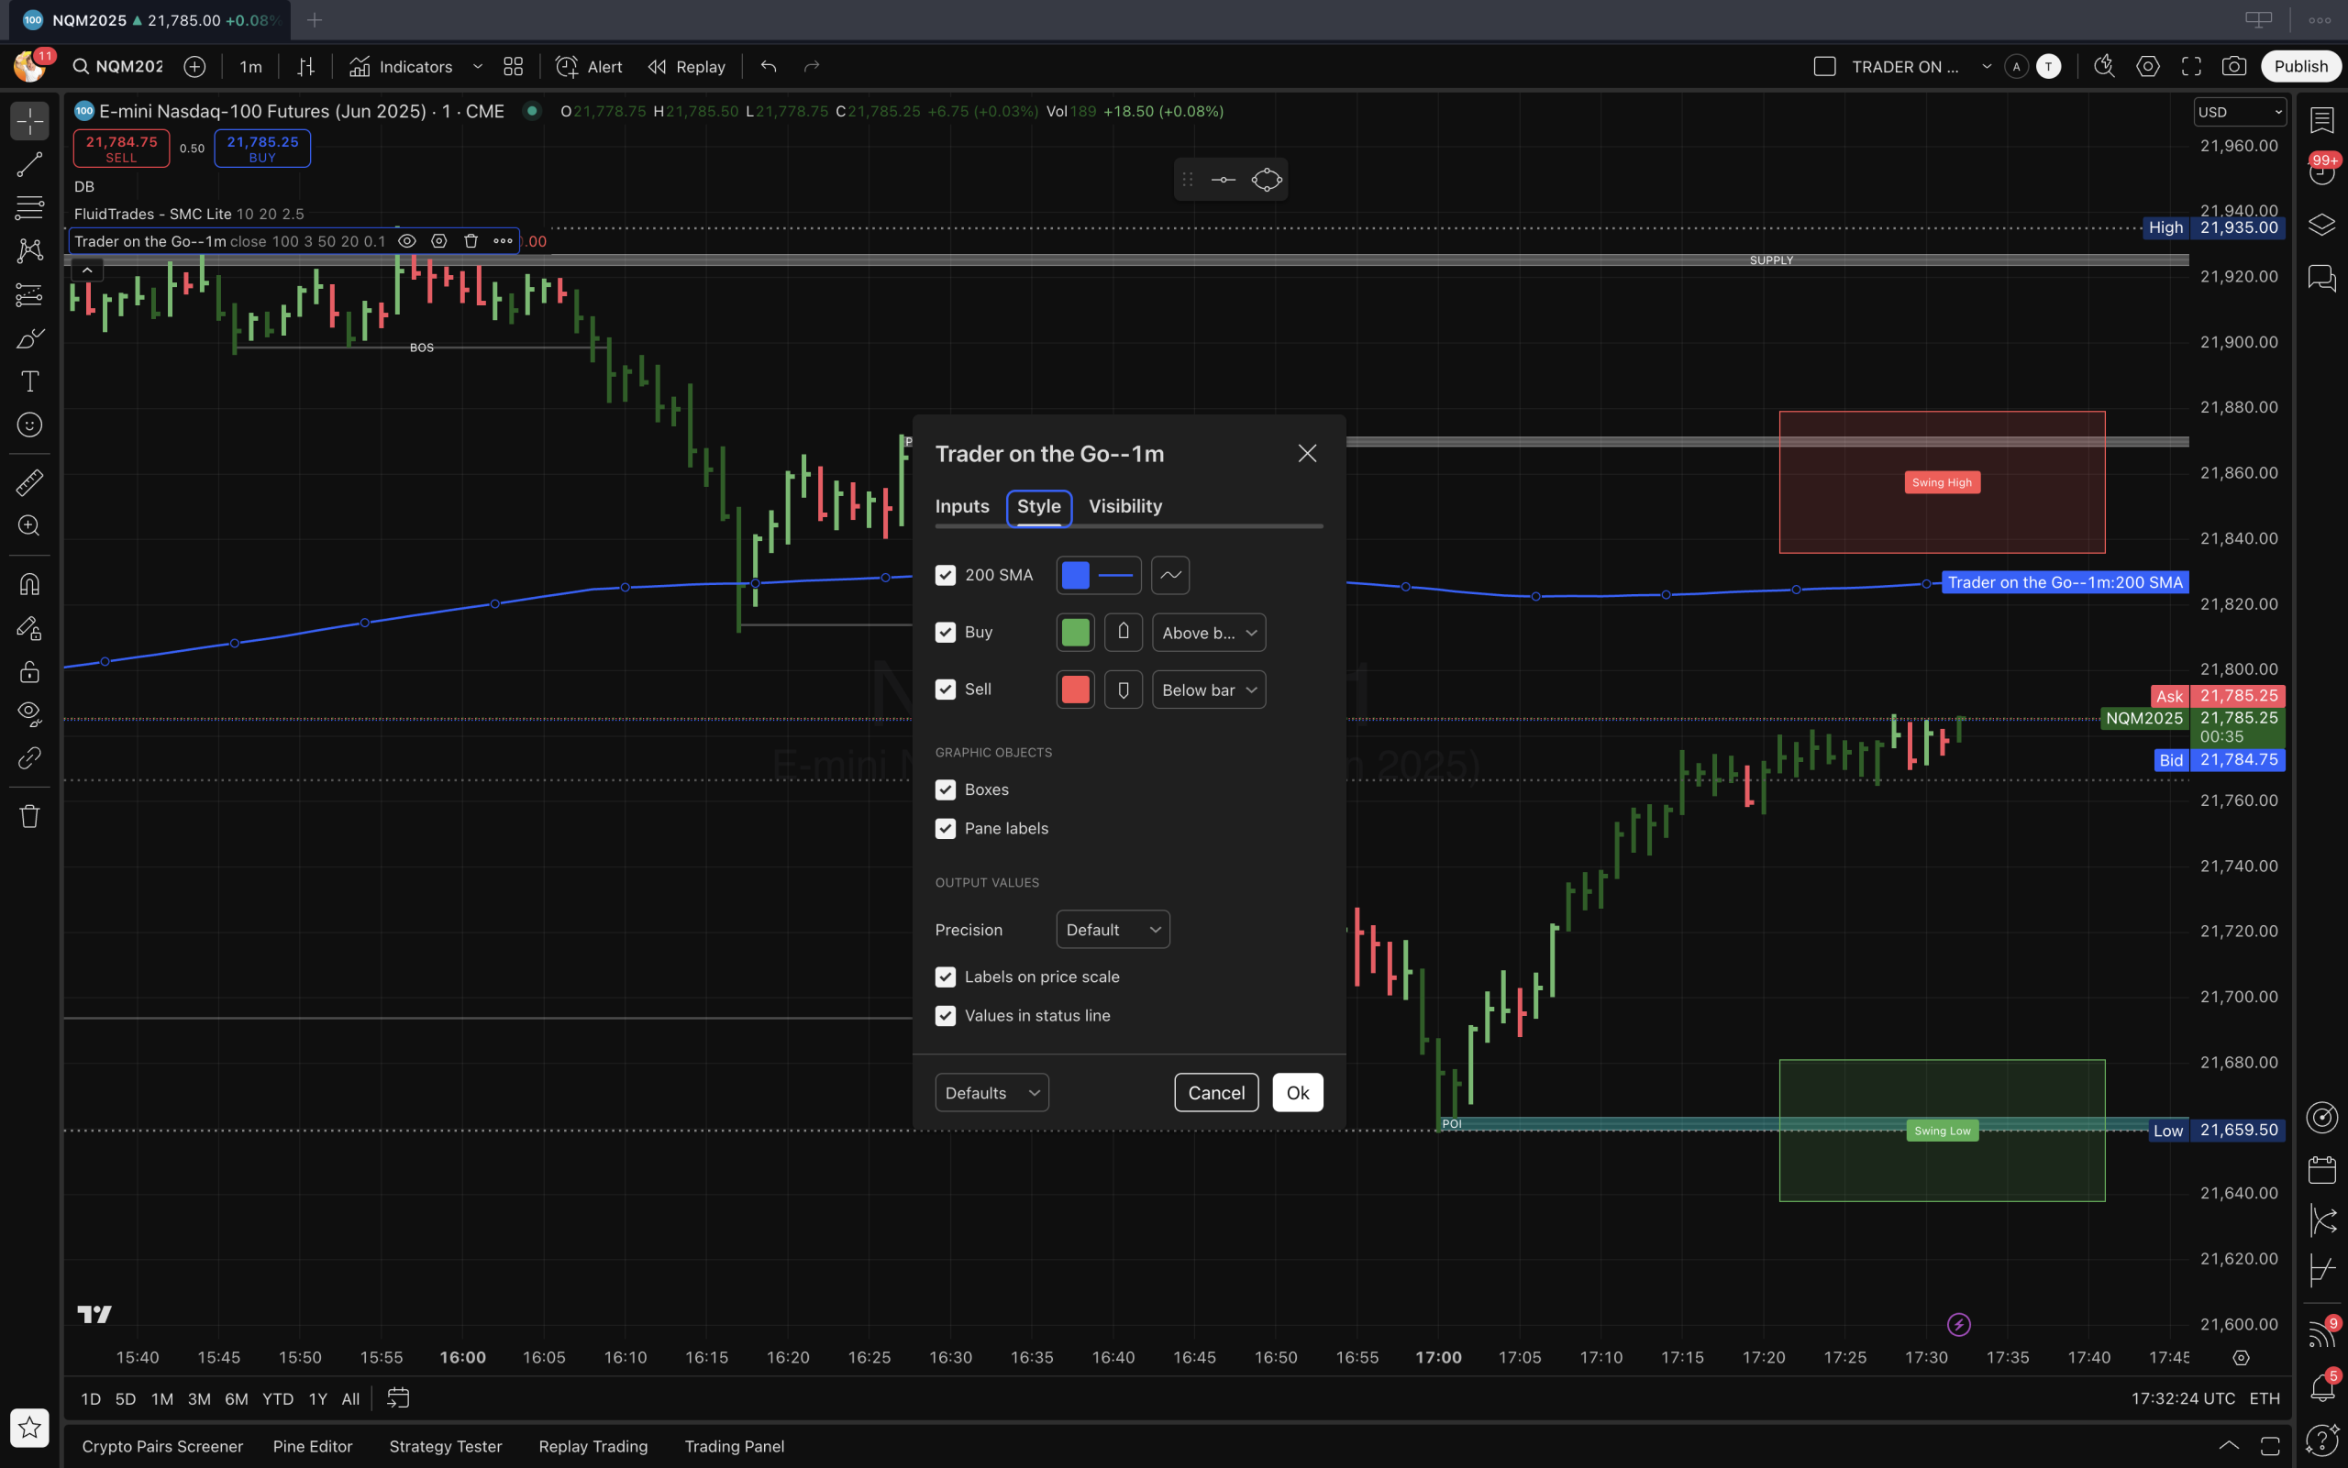Toggle magnet mode in left toolbar
2348x1468 pixels.
coord(30,583)
